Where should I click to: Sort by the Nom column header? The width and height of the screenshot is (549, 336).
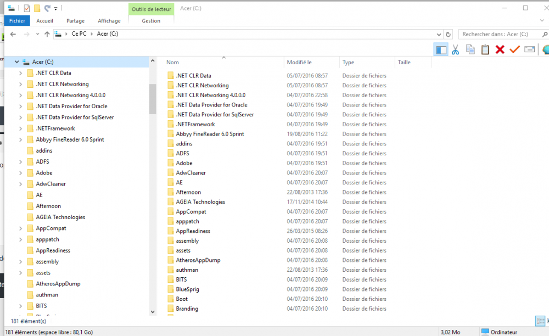(x=172, y=62)
